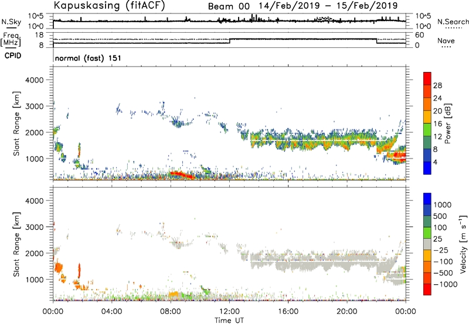The width and height of the screenshot is (469, 324).
Task: Click the 08:00 time axis label
Action: [171, 312]
